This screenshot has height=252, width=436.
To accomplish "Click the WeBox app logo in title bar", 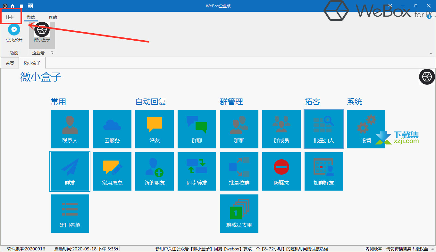I will point(5,6).
